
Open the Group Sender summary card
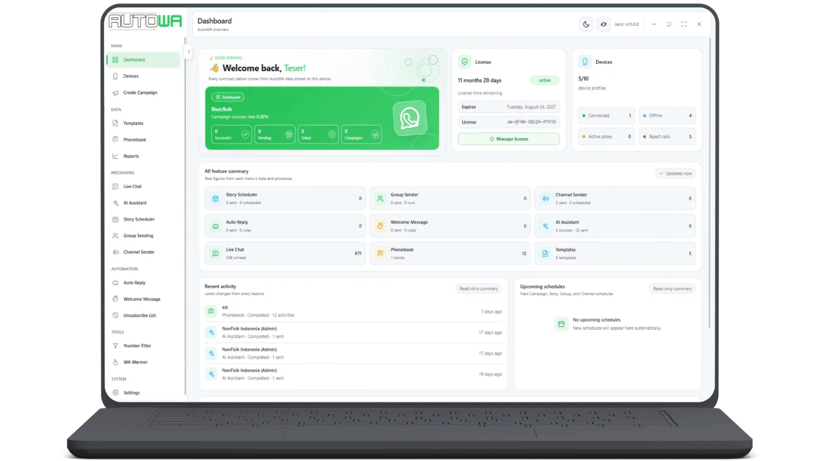[x=450, y=198]
